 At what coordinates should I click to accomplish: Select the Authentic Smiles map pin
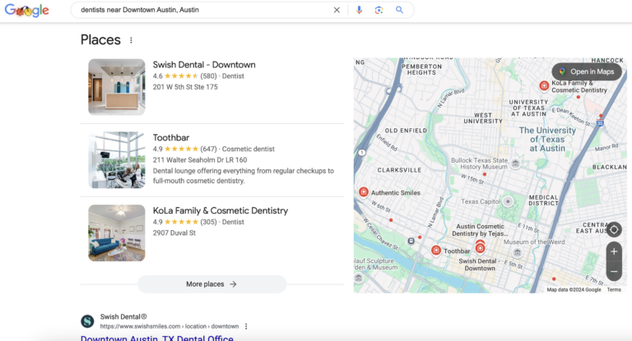pos(364,192)
